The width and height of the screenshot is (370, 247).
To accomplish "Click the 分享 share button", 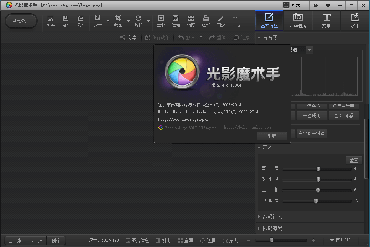I will point(128,37).
